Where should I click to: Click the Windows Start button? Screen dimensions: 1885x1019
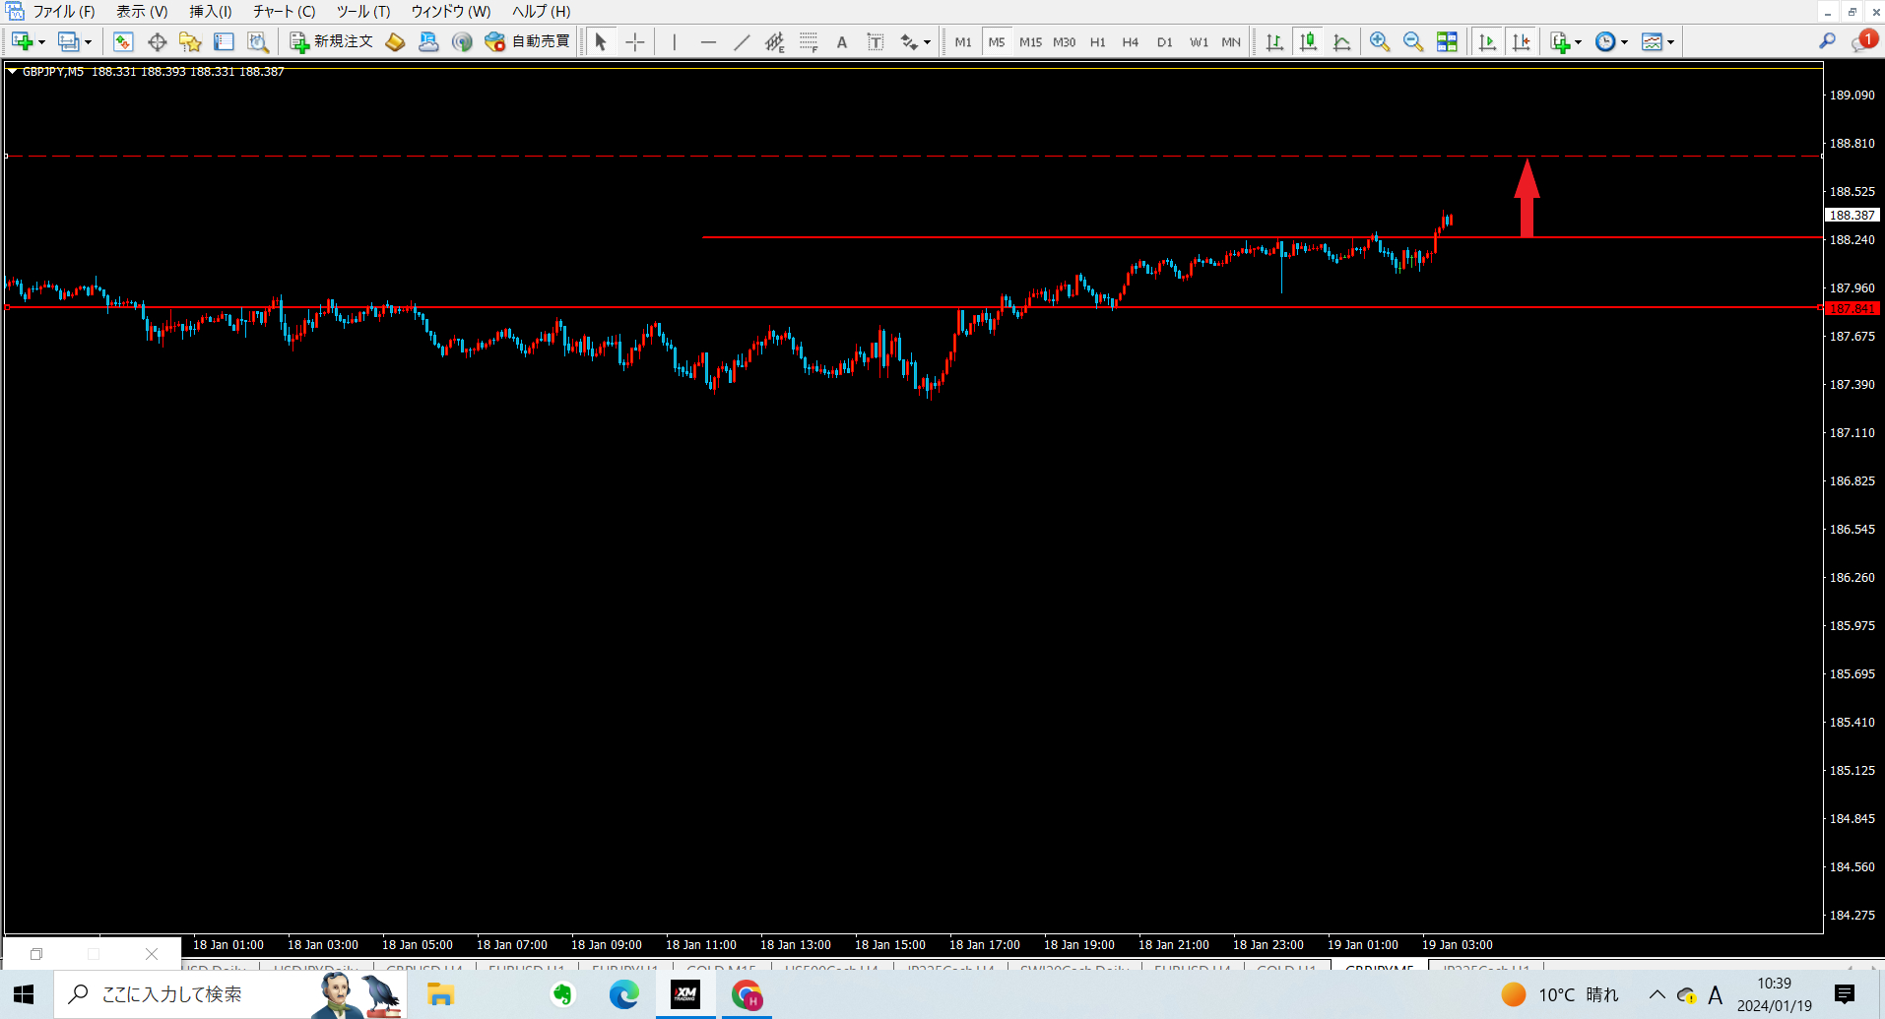pyautogui.click(x=25, y=994)
